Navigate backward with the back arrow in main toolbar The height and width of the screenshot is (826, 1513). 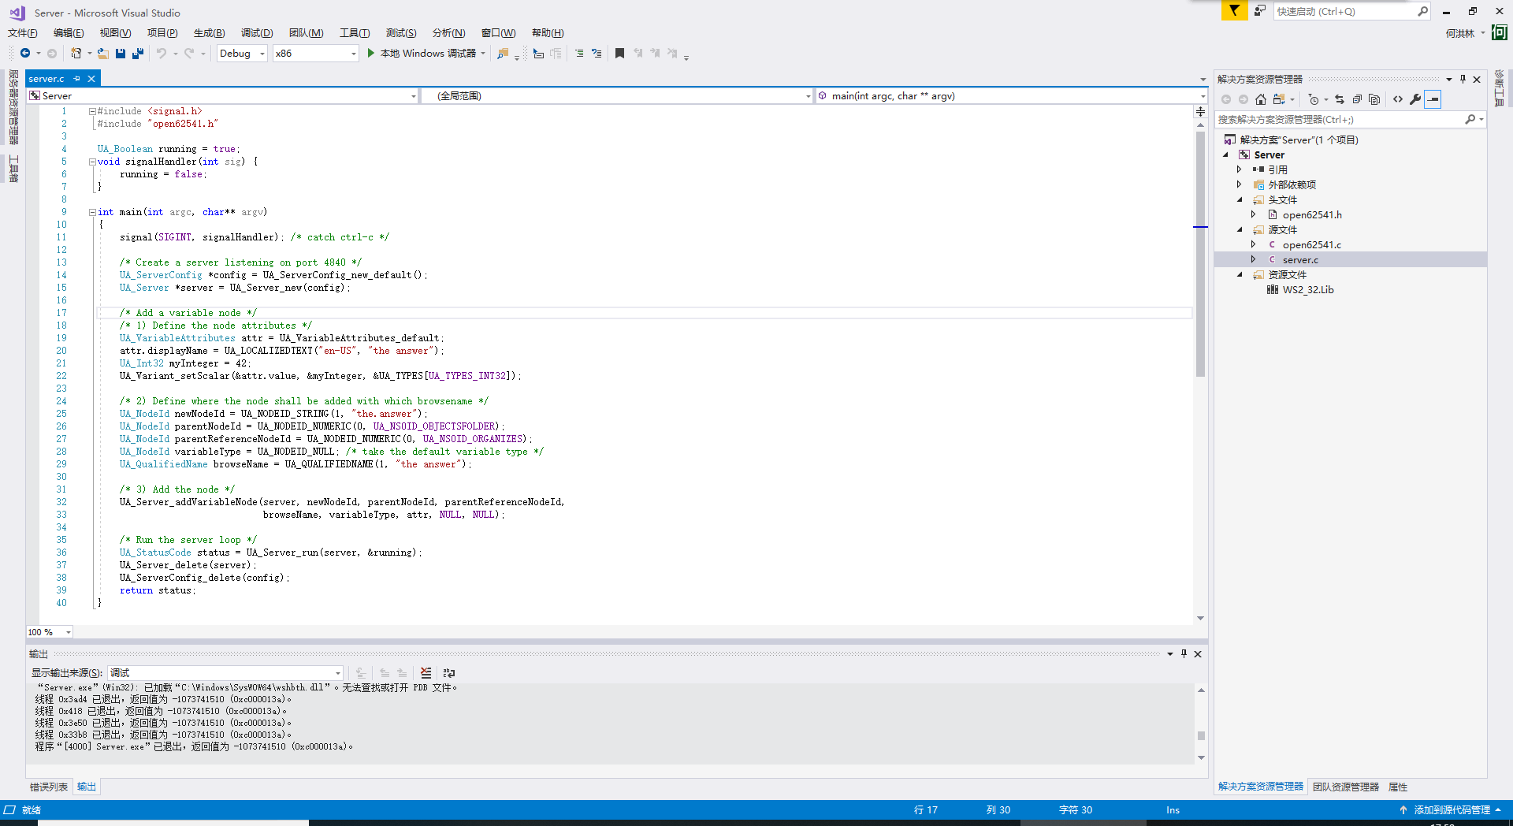click(25, 53)
